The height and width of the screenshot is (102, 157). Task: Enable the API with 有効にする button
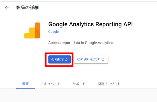point(59,59)
